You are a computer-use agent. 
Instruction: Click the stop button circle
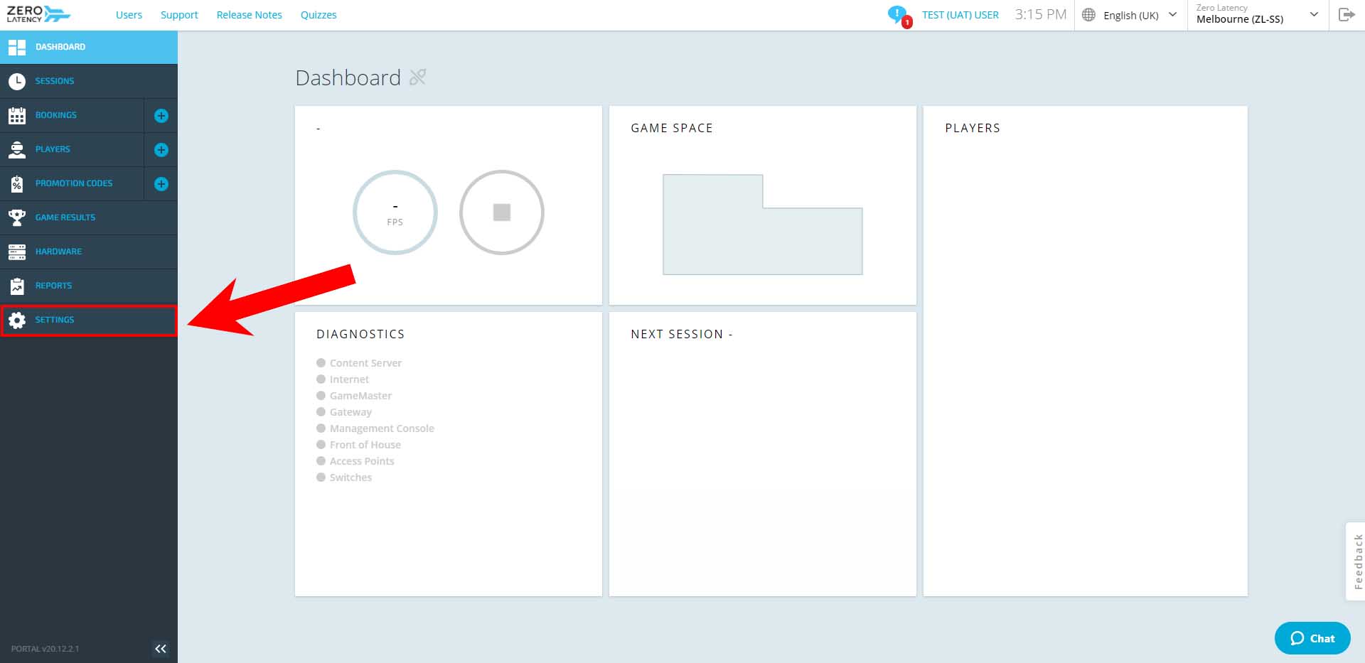click(502, 212)
